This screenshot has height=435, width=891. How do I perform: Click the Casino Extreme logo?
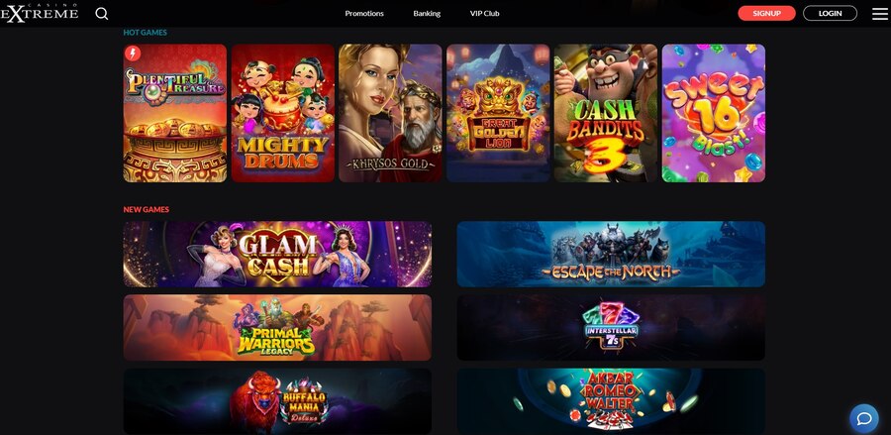40,13
